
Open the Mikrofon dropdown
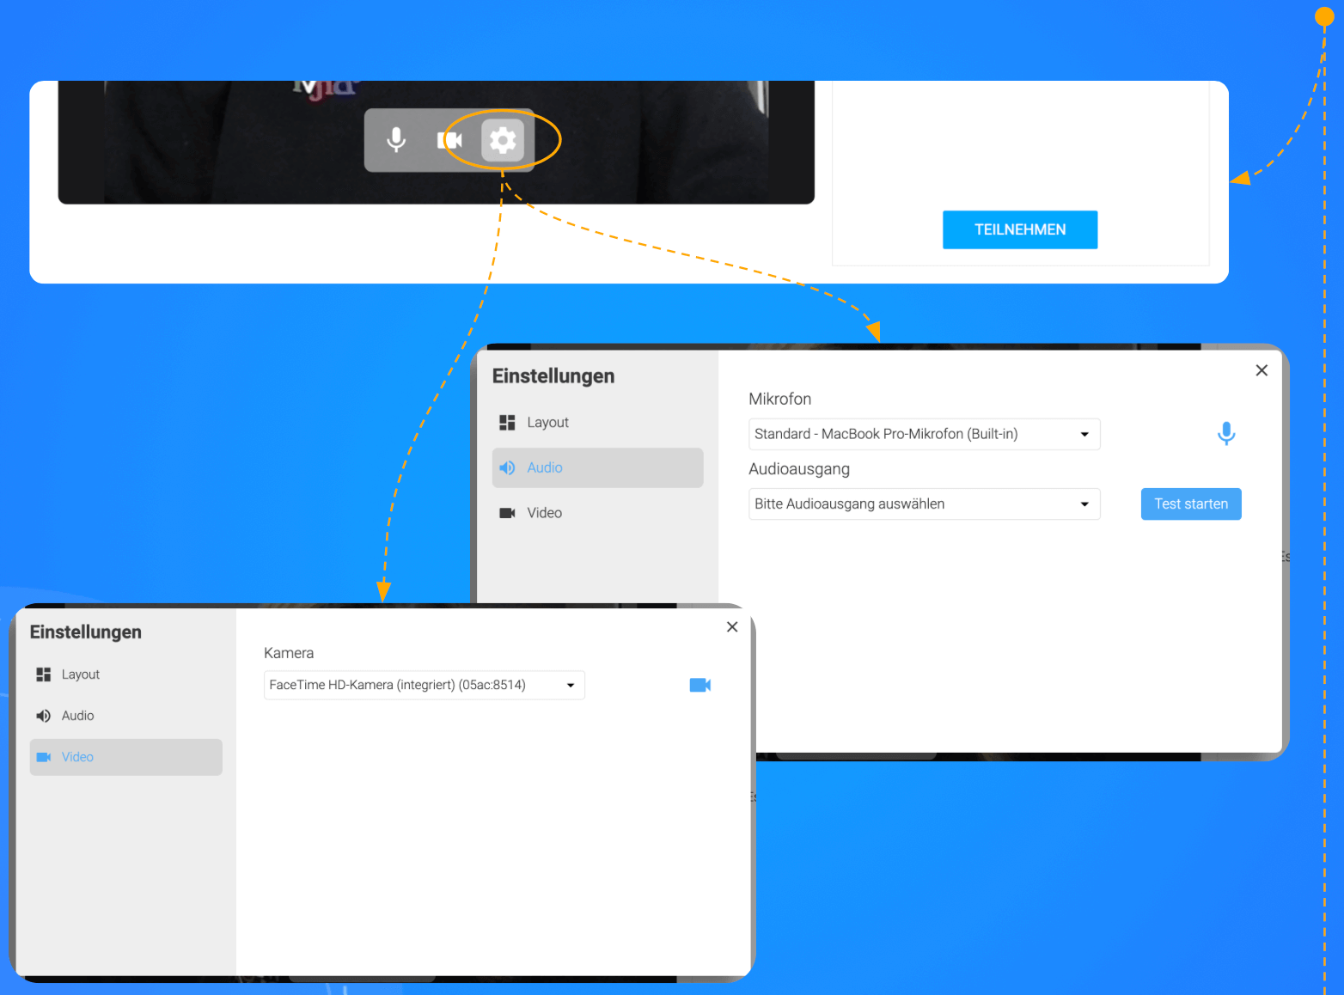click(x=924, y=434)
